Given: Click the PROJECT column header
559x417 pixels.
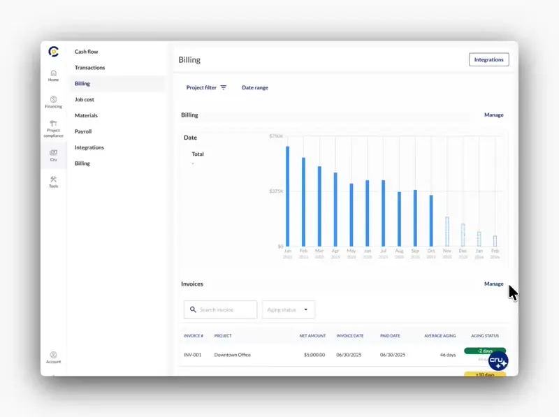Looking at the screenshot, I should (x=223, y=336).
